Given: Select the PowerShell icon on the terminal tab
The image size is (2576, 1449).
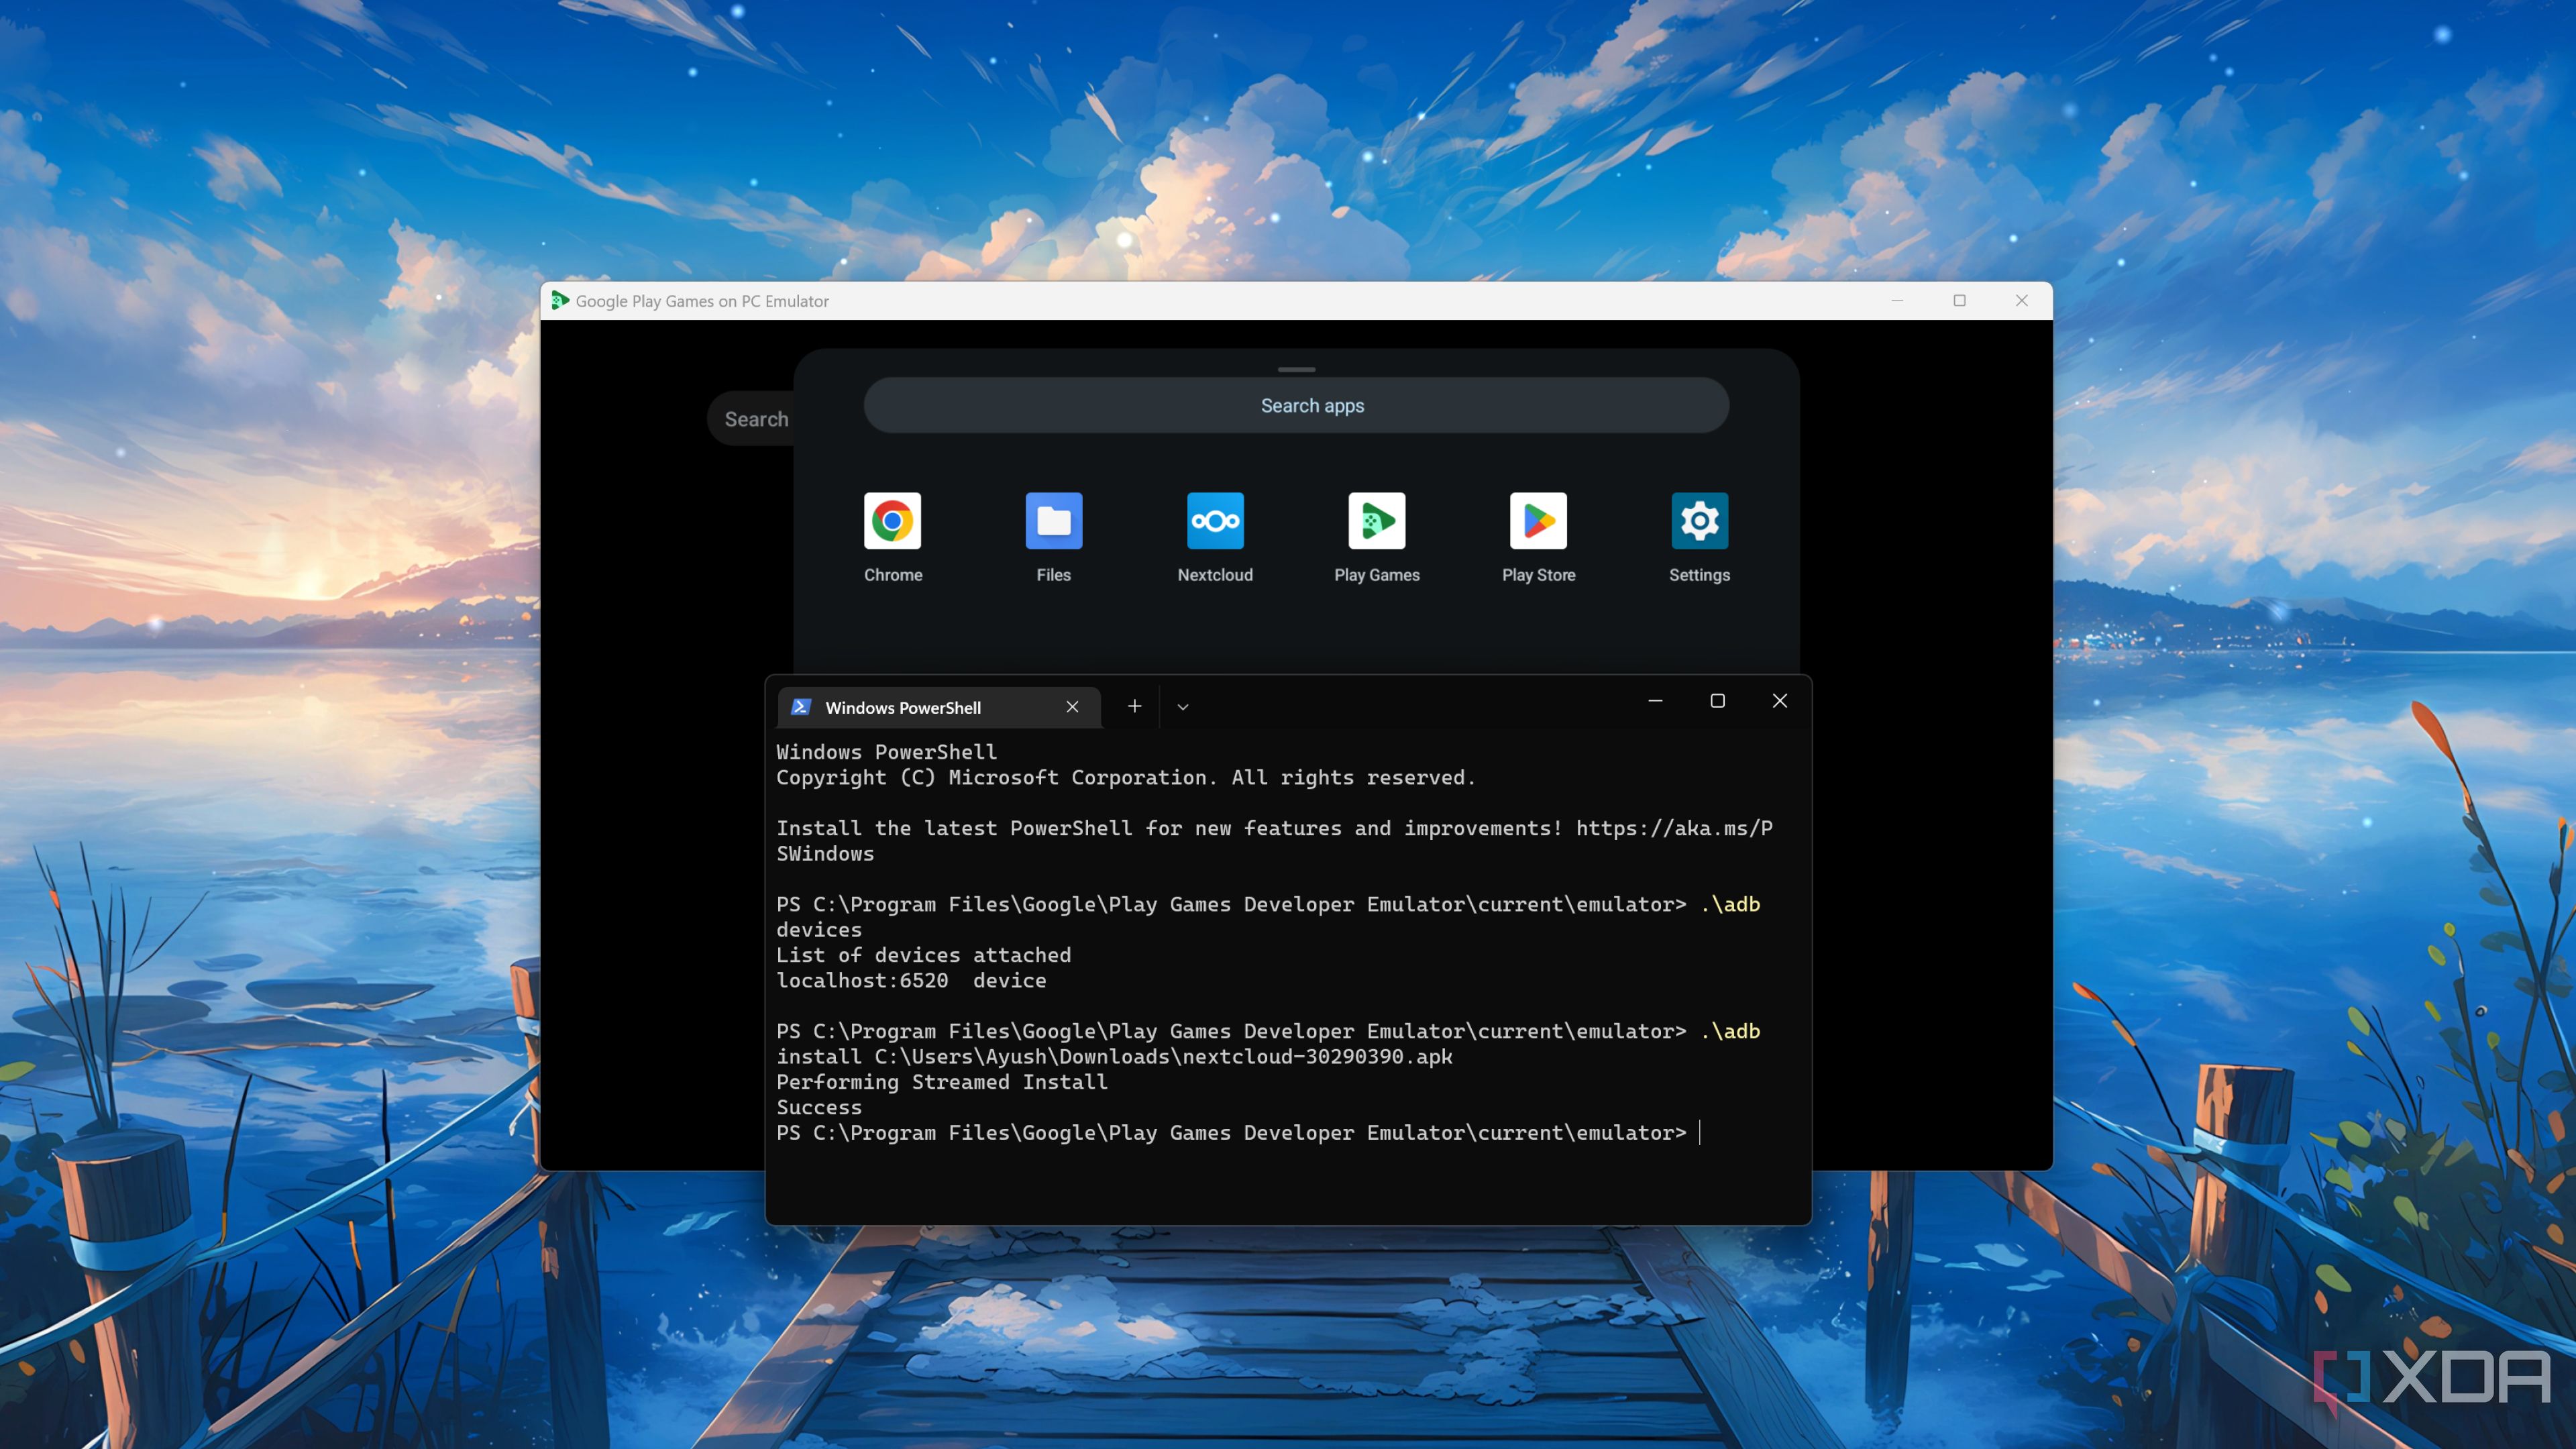Looking at the screenshot, I should [801, 707].
